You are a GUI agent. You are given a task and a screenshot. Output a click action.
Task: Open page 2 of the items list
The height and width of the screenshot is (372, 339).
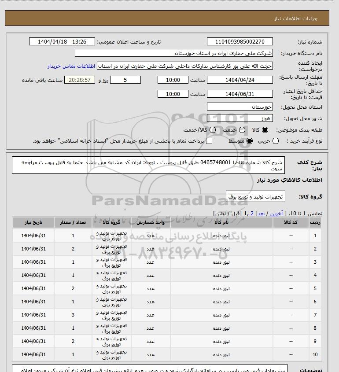tap(252, 214)
